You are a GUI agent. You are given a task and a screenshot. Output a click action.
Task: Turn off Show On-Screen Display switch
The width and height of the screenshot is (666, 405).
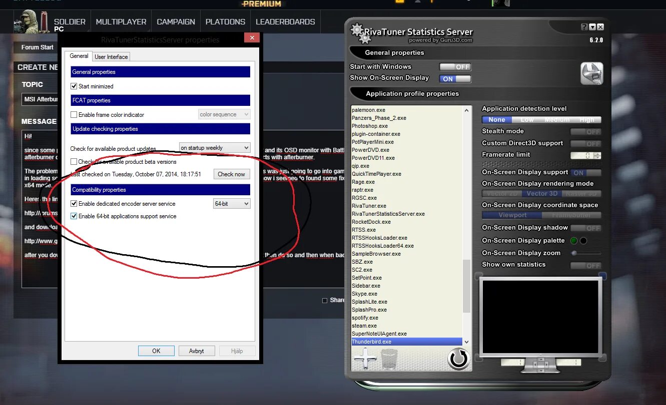pyautogui.click(x=455, y=79)
